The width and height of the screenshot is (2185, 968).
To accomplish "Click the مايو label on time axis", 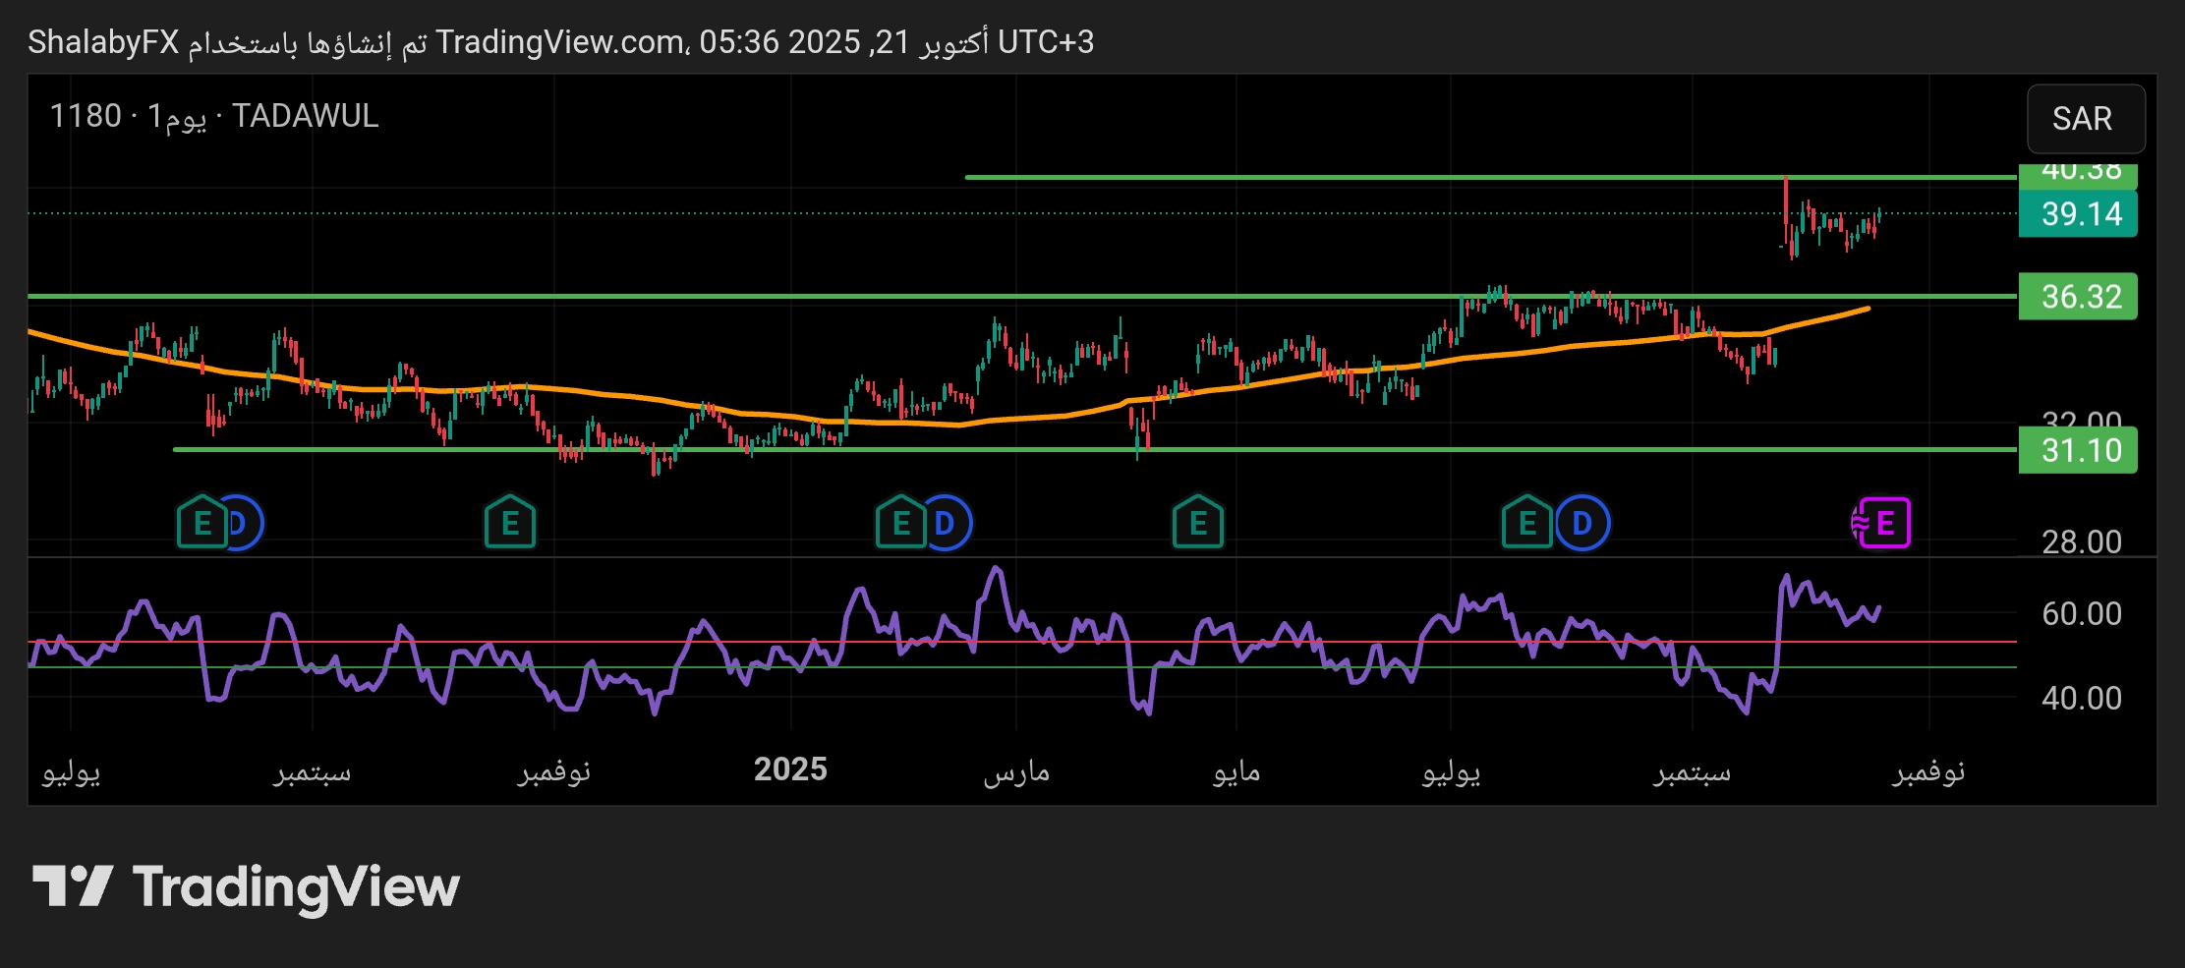I will [x=1236, y=771].
